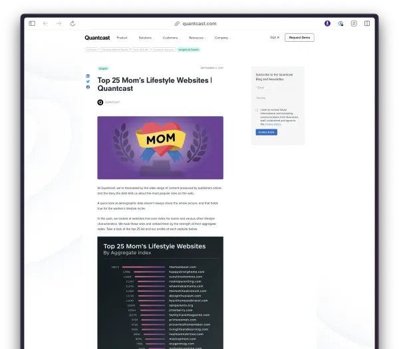The image size is (399, 349).
Task: Click the Quantcast author avatar icon
Action: click(x=100, y=102)
